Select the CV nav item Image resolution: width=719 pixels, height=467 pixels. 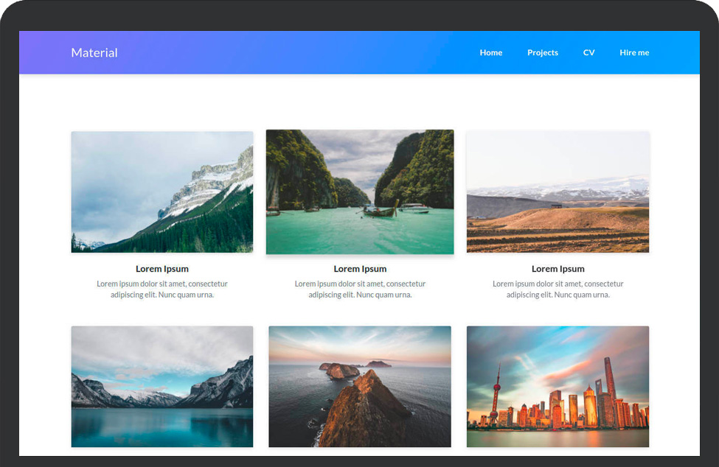588,52
